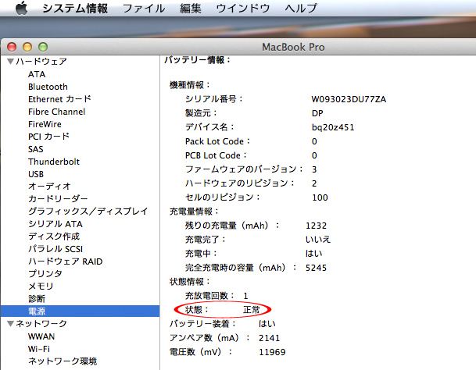Open the ウインドウ menu
The image size is (476, 370).
(243, 8)
